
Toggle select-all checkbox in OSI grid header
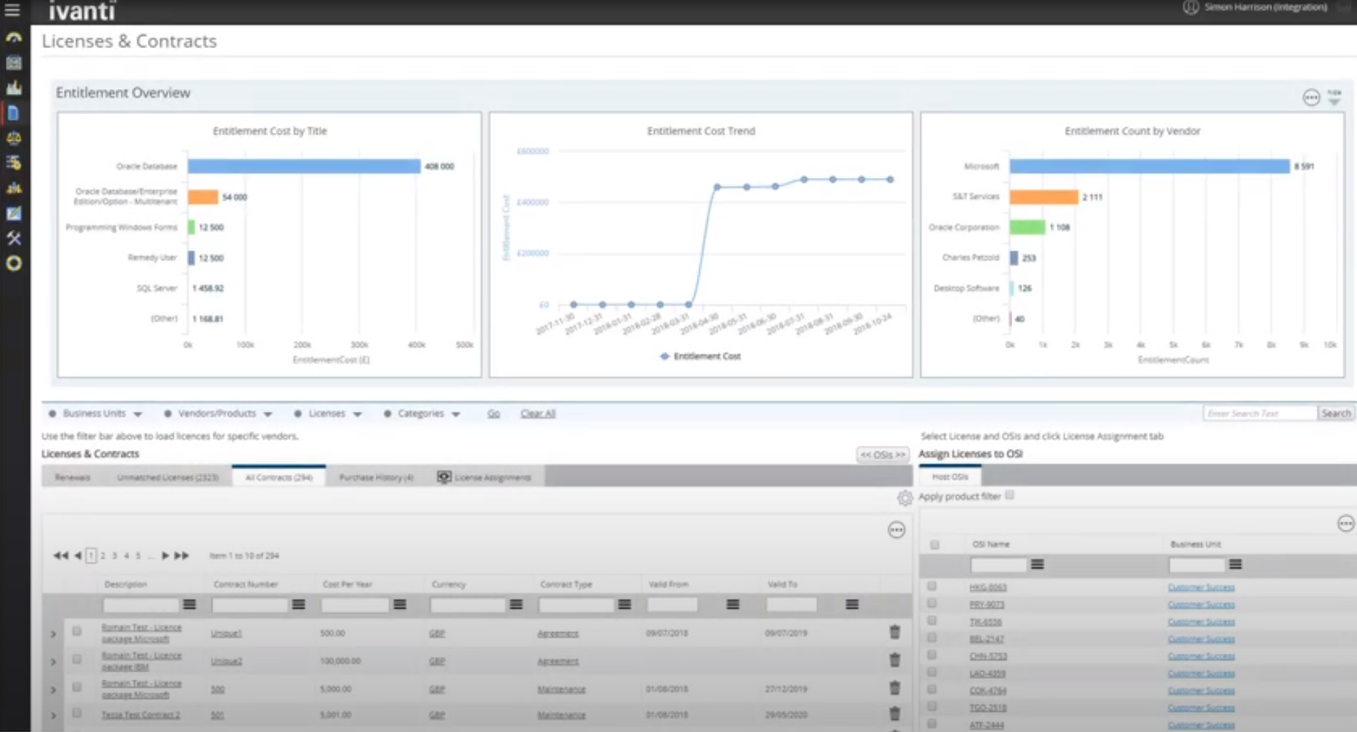pos(935,545)
